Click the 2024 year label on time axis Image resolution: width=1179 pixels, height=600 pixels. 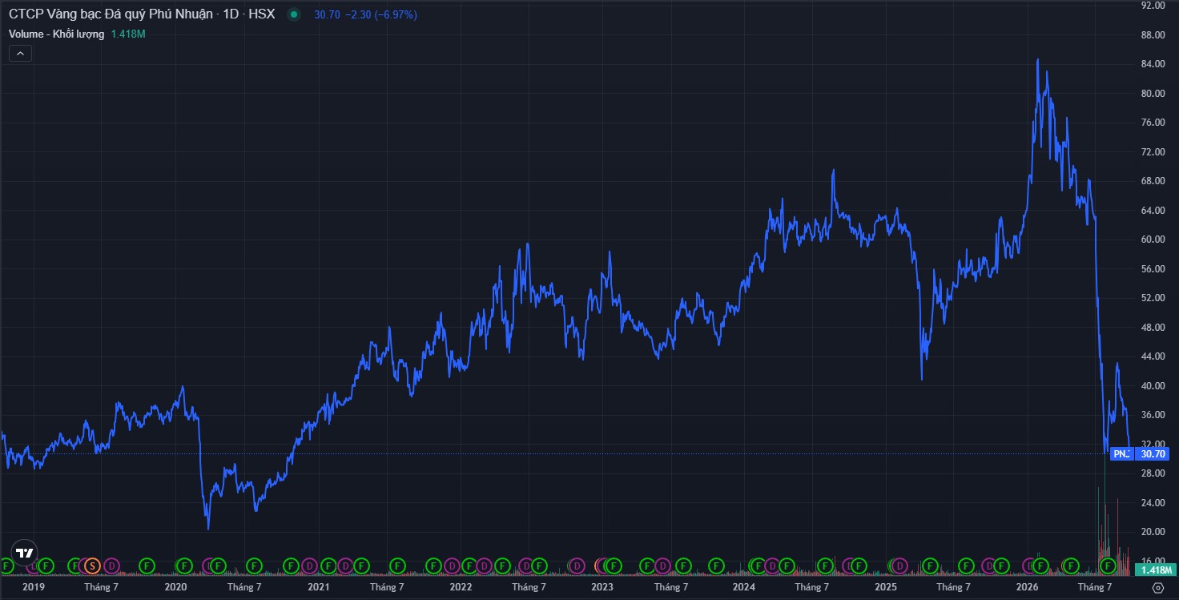point(743,587)
